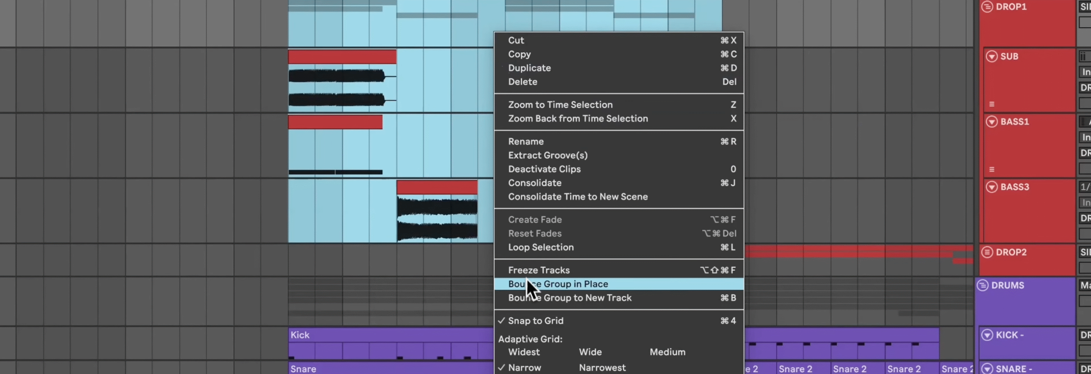This screenshot has height=374, width=1091.
Task: Unfold the DROP1 group track icon
Action: [987, 6]
